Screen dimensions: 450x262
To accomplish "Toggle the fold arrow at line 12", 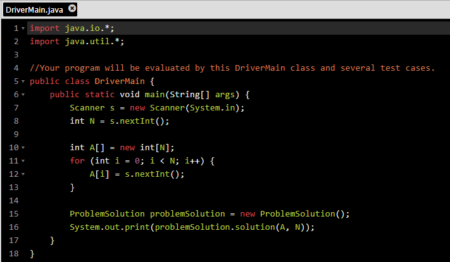I will 23,174.
